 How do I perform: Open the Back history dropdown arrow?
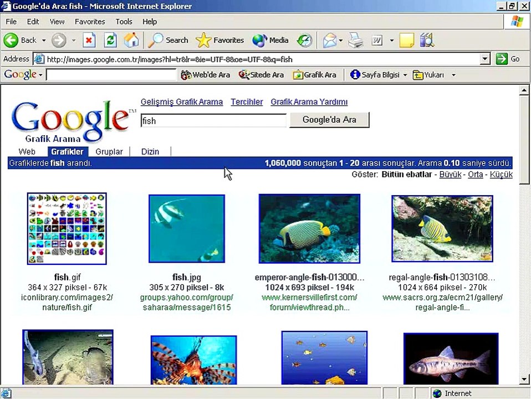[x=44, y=40]
